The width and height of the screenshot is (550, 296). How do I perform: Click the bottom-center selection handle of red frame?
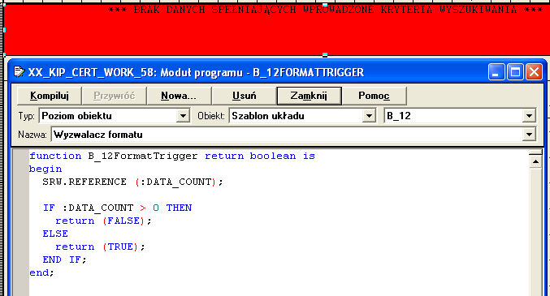point(325,54)
